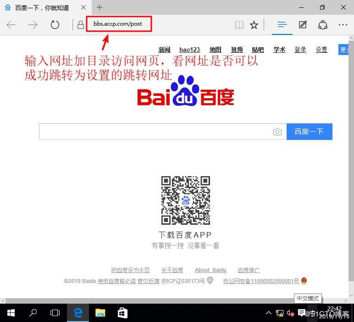Select the bbs.accp.com/post address bar
This screenshot has height=322, width=354.
coord(119,24)
